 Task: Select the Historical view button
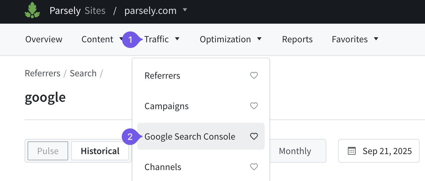pyautogui.click(x=100, y=151)
